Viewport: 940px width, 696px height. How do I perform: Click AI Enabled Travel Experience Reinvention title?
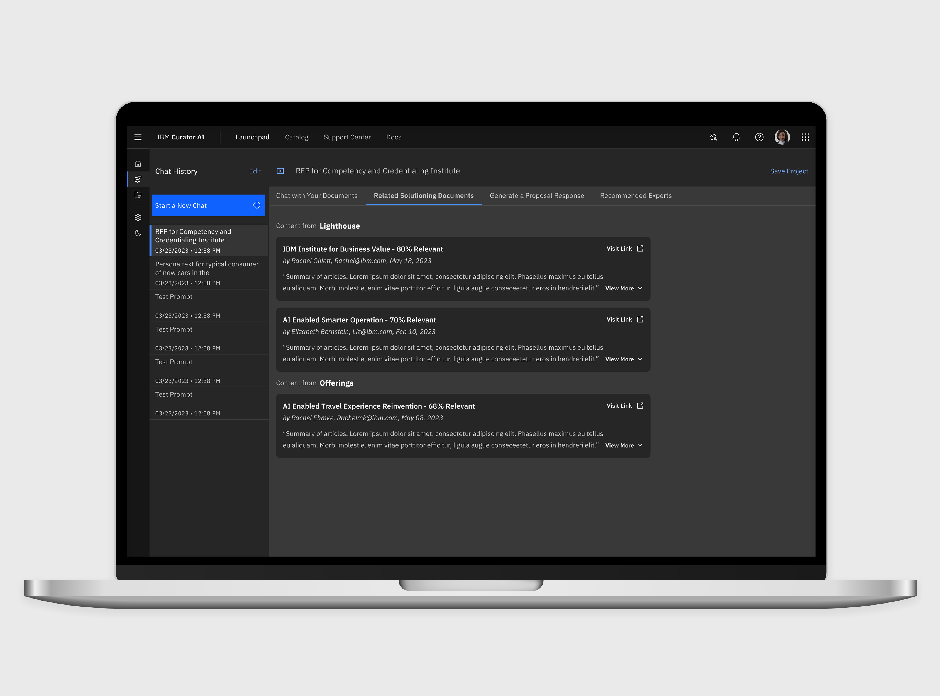click(379, 406)
